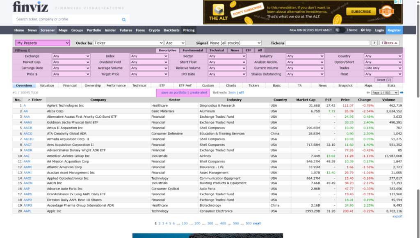Open the AAPL ticker link
The width and height of the screenshot is (420, 238).
pyautogui.click(x=27, y=211)
